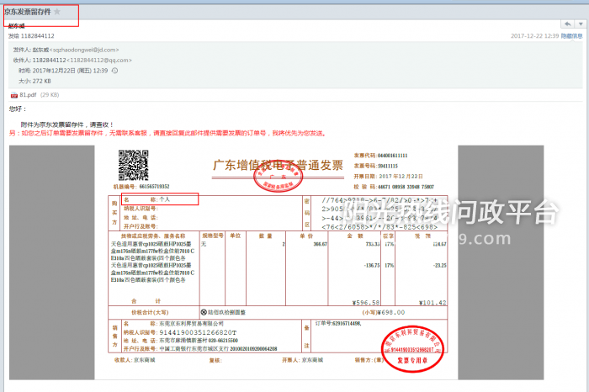Click the 隐藏信息 link

pyautogui.click(x=571, y=36)
